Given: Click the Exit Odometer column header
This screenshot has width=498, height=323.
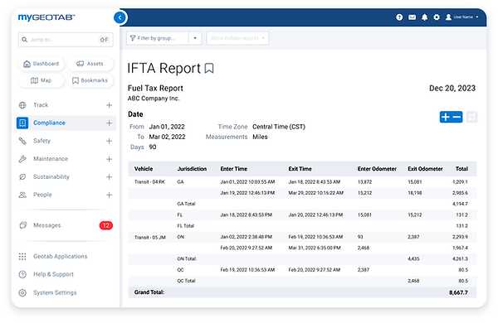Looking at the screenshot, I should 425,169.
